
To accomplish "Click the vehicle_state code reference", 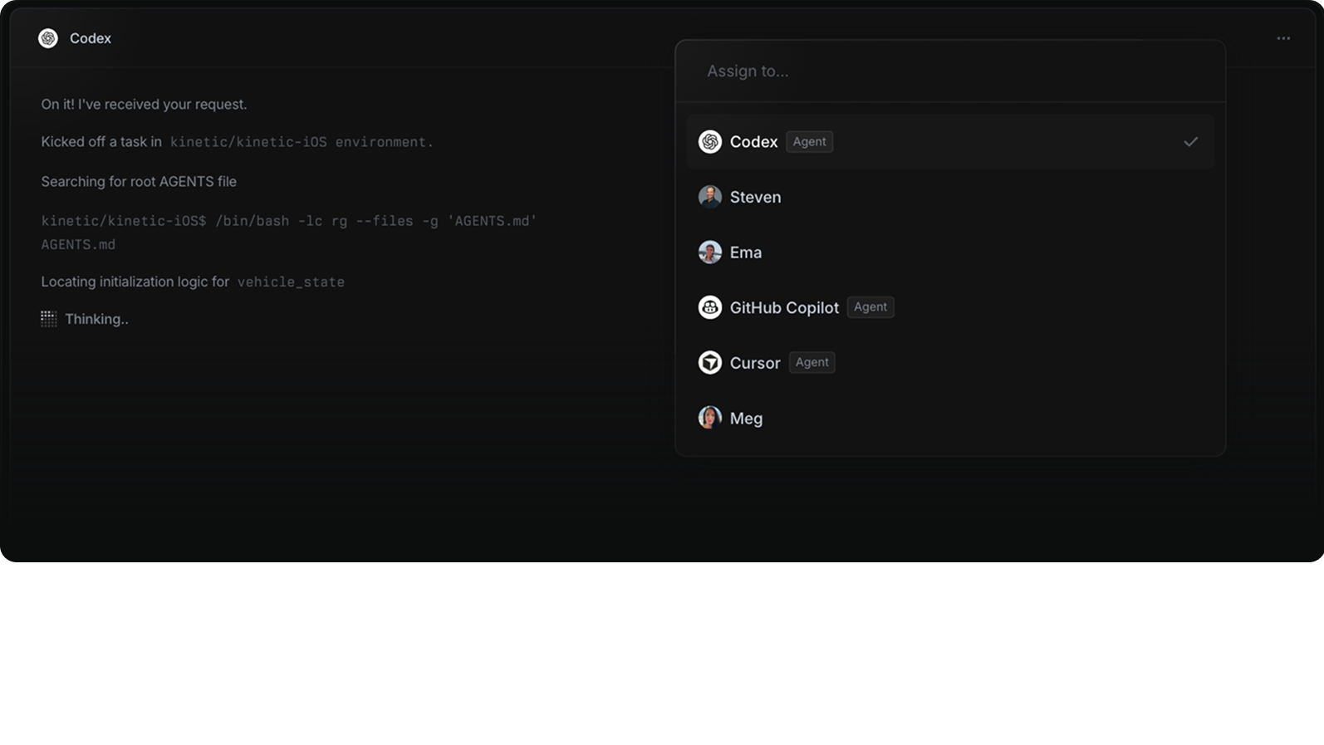I will pyautogui.click(x=291, y=282).
